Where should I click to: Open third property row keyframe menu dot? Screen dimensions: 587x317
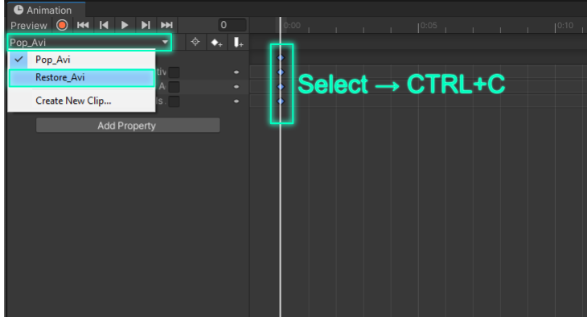pos(236,101)
